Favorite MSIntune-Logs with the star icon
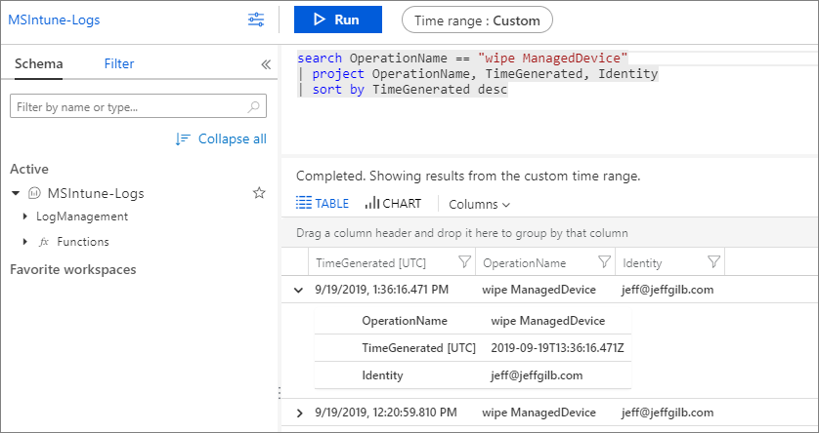819x433 pixels. (x=259, y=193)
